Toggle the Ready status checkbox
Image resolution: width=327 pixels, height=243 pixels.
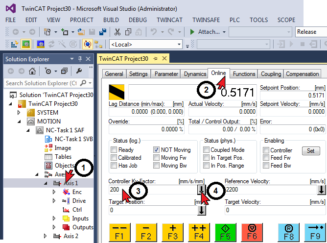tap(114, 150)
